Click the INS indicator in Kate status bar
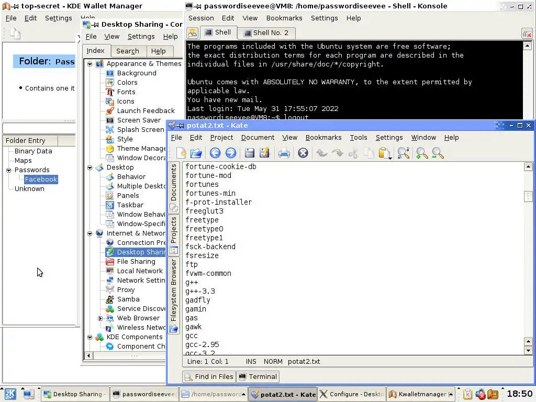This screenshot has height=402, width=536. pyautogui.click(x=251, y=362)
